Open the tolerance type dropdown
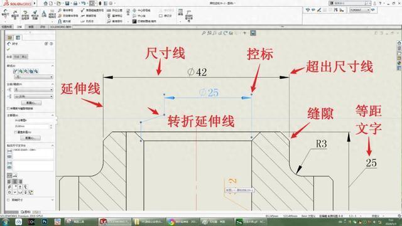Screen dimensions: 402x226 click(x=34, y=90)
